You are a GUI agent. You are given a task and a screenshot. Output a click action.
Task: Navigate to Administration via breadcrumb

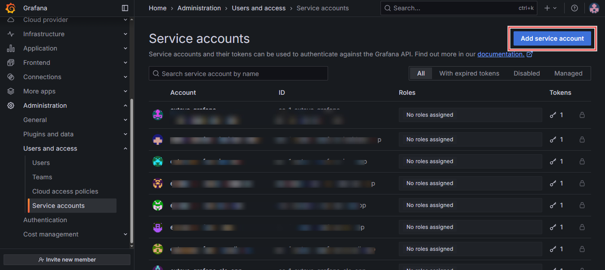pos(199,8)
